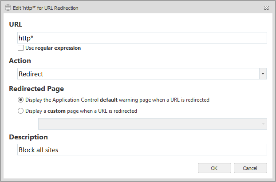Image resolution: width=276 pixels, height=182 pixels.
Task: Click the Description section heading
Action: pyautogui.click(x=28, y=137)
